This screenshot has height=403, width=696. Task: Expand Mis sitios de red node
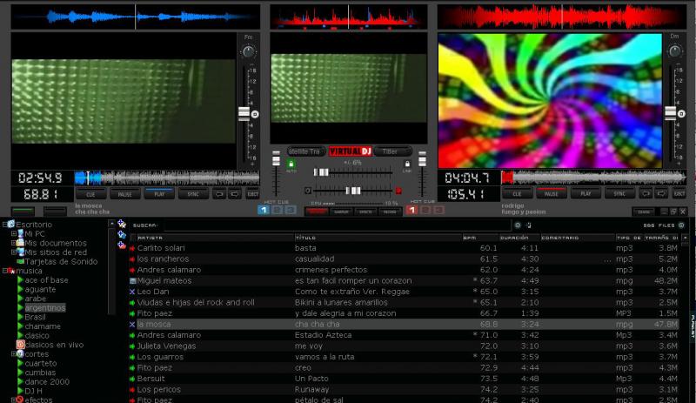[x=14, y=252]
